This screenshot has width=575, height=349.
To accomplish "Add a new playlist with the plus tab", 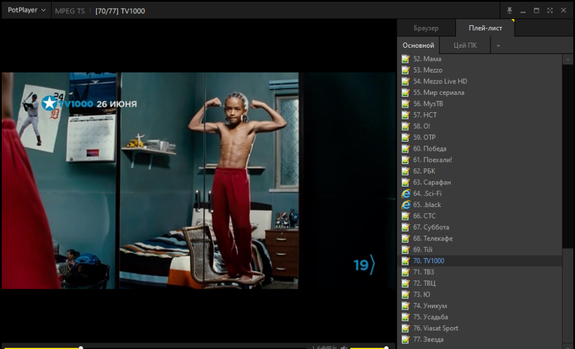I will (x=498, y=45).
